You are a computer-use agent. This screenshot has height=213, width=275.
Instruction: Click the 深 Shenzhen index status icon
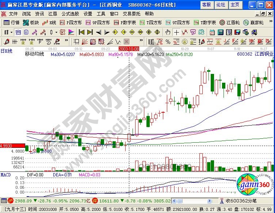[x=94, y=201]
